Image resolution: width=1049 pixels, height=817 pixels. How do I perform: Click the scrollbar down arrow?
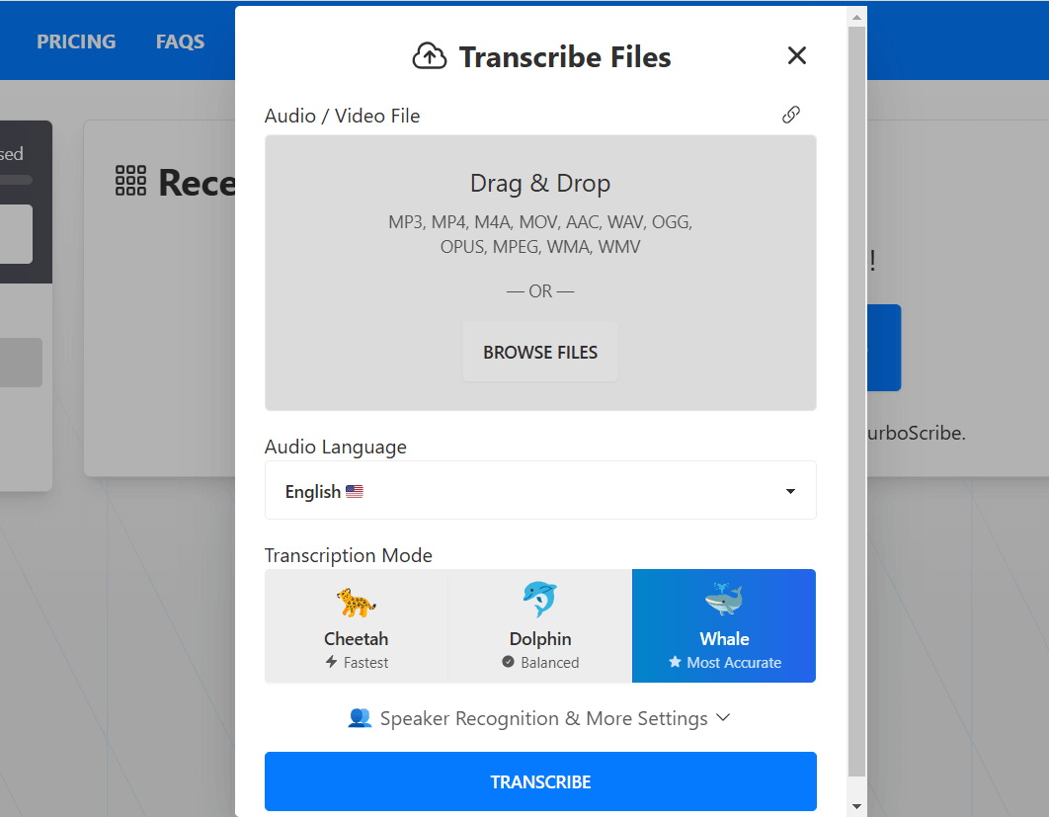[x=856, y=806]
